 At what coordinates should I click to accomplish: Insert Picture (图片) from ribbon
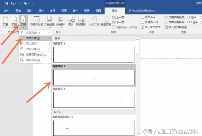pos(71,21)
